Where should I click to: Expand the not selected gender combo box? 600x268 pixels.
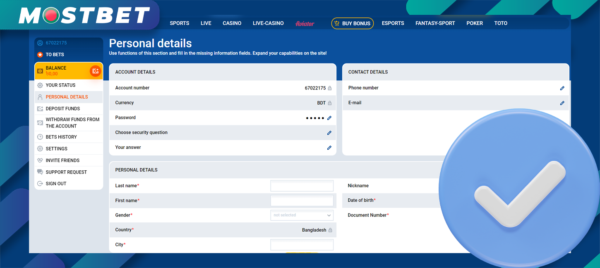click(x=302, y=215)
